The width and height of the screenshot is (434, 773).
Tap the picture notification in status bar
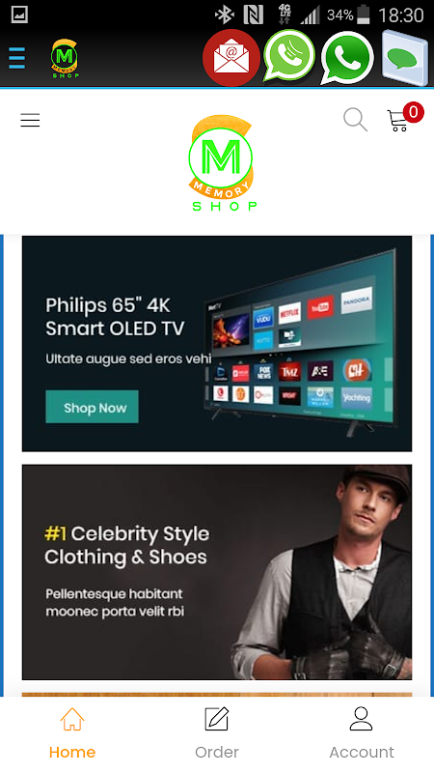19,14
